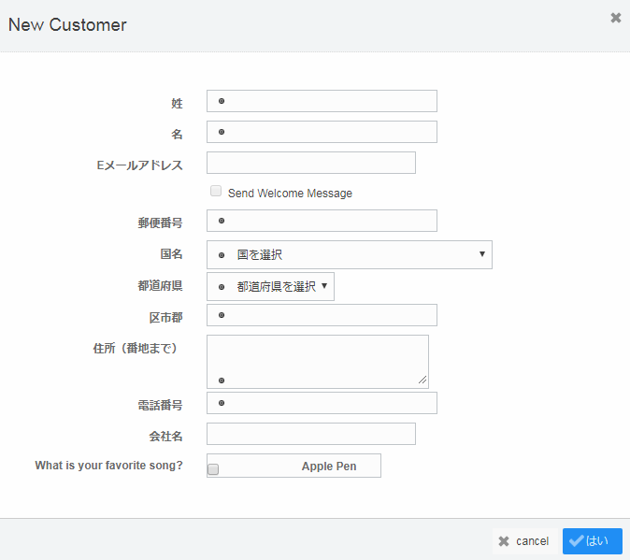The width and height of the screenshot is (630, 560).
Task: Check the Apple Pen checkbox
Action: pos(213,469)
